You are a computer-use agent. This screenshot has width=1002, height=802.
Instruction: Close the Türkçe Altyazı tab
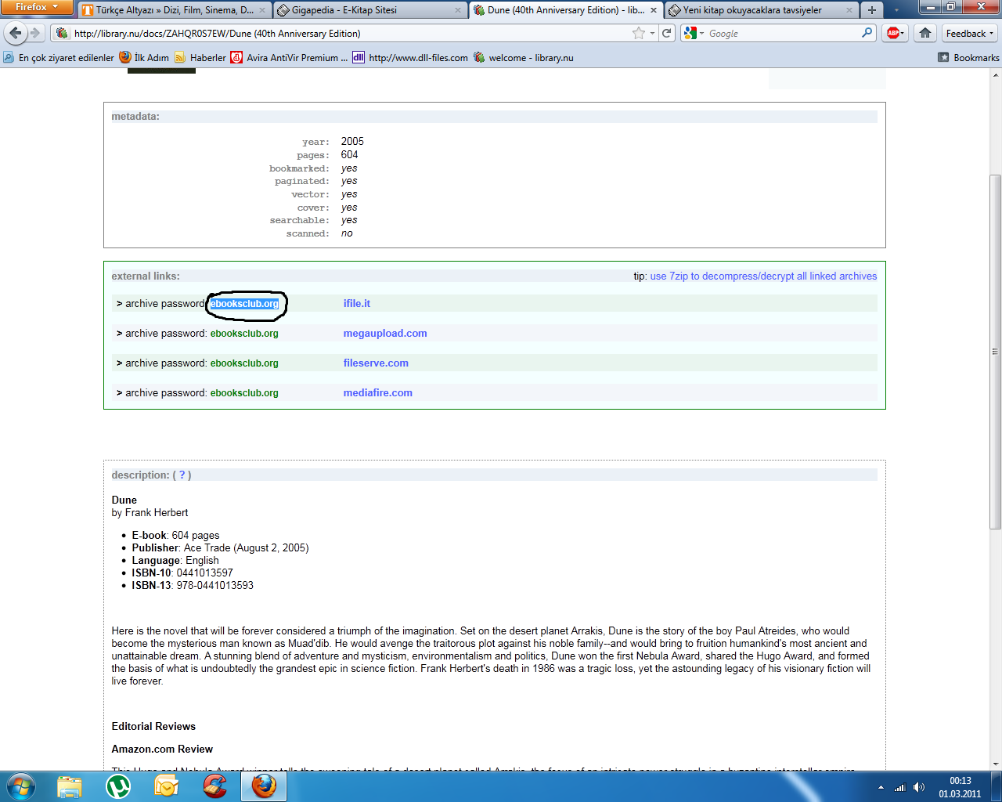[x=262, y=10]
